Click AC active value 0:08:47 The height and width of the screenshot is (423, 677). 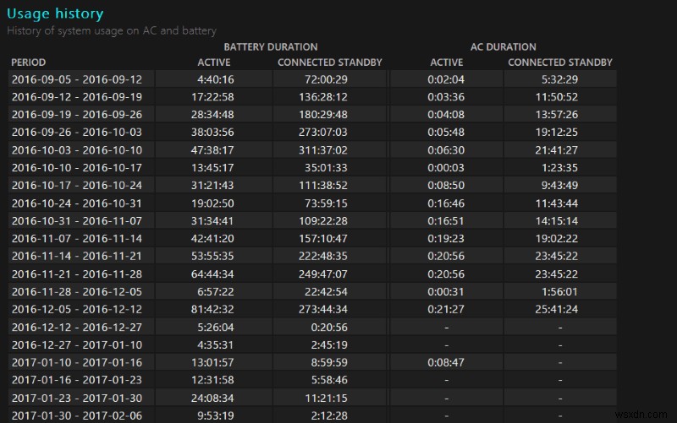446,363
